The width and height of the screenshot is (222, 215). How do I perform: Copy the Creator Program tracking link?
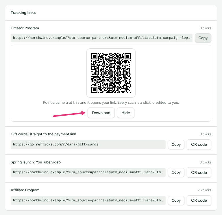(x=203, y=38)
